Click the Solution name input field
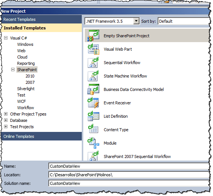This screenshot has width=213, height=196. pos(129,183)
